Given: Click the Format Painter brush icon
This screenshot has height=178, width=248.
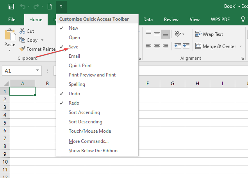Looking at the screenshot, I should point(22,49).
